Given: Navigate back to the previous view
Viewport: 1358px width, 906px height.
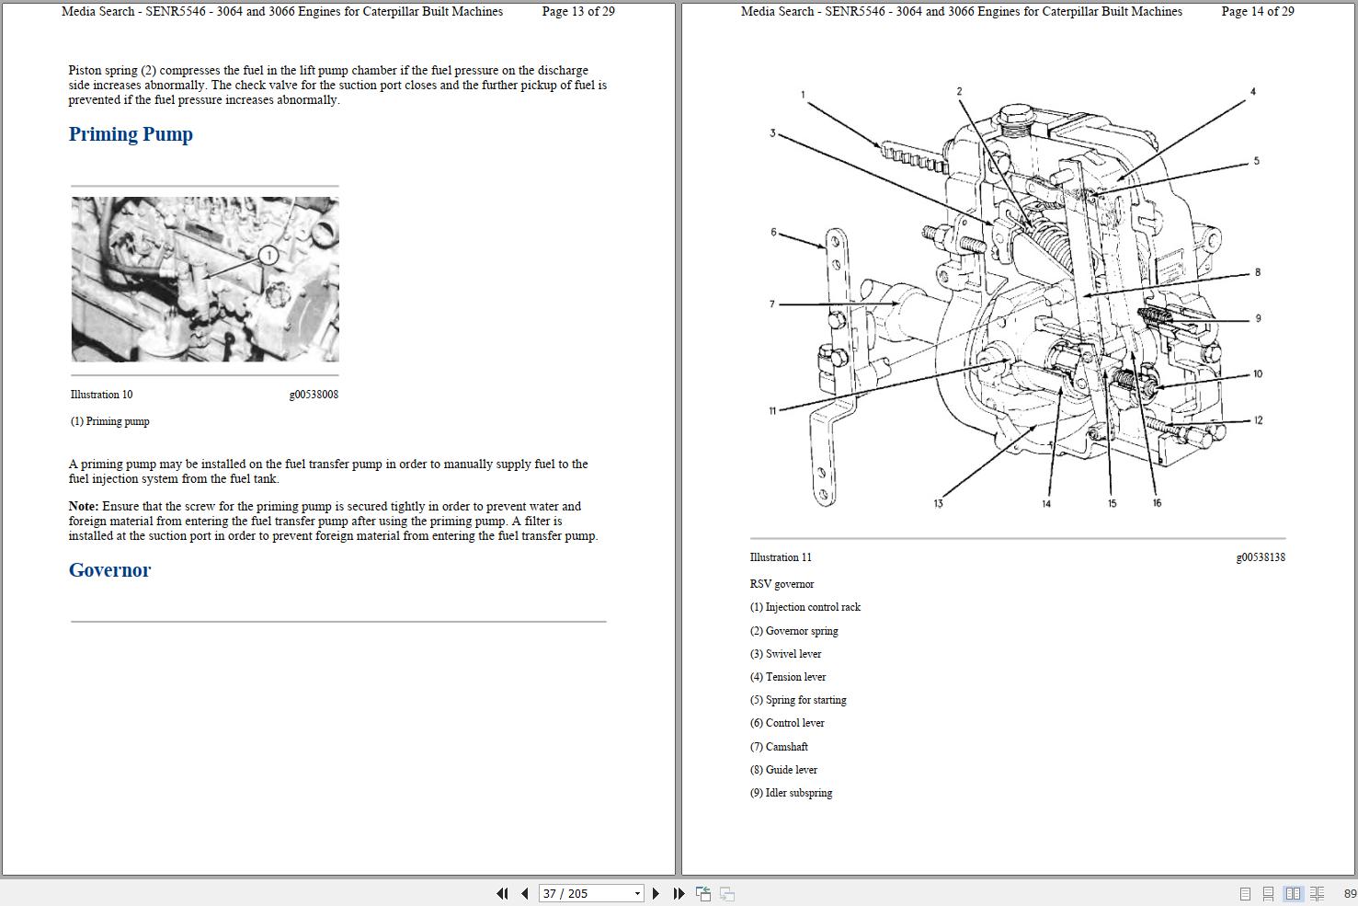Looking at the screenshot, I should coord(703,893).
